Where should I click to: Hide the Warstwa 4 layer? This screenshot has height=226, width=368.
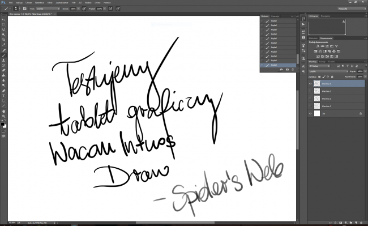pos(310,84)
